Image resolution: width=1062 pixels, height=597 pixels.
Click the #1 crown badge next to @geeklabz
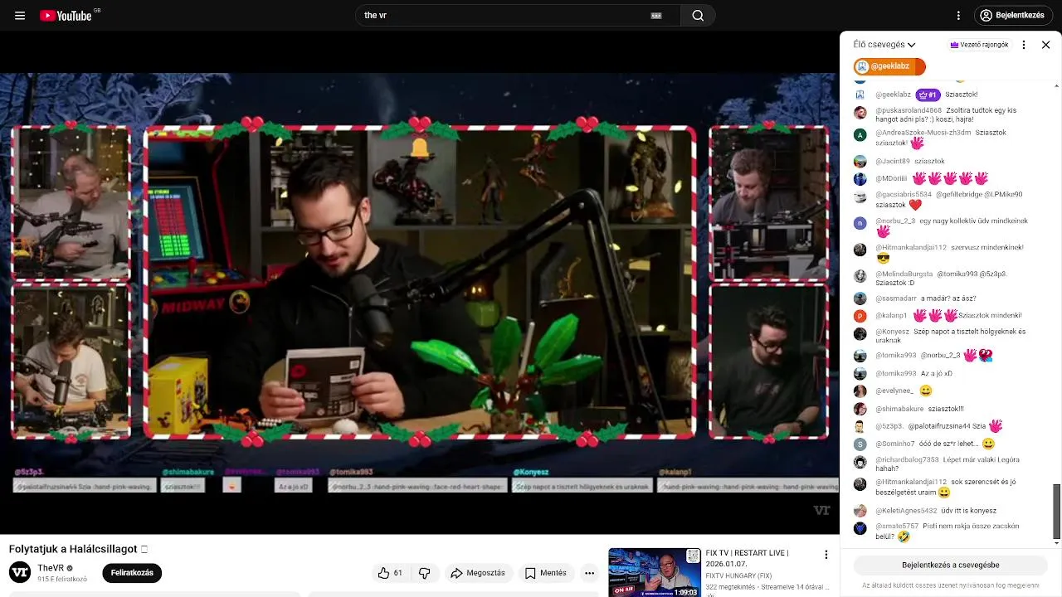[928, 95]
